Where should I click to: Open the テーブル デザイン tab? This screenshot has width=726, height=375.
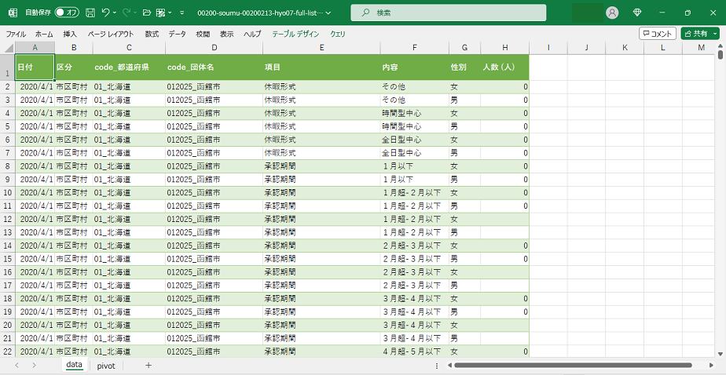[295, 35]
